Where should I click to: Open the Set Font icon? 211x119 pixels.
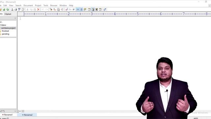[x=67, y=10]
